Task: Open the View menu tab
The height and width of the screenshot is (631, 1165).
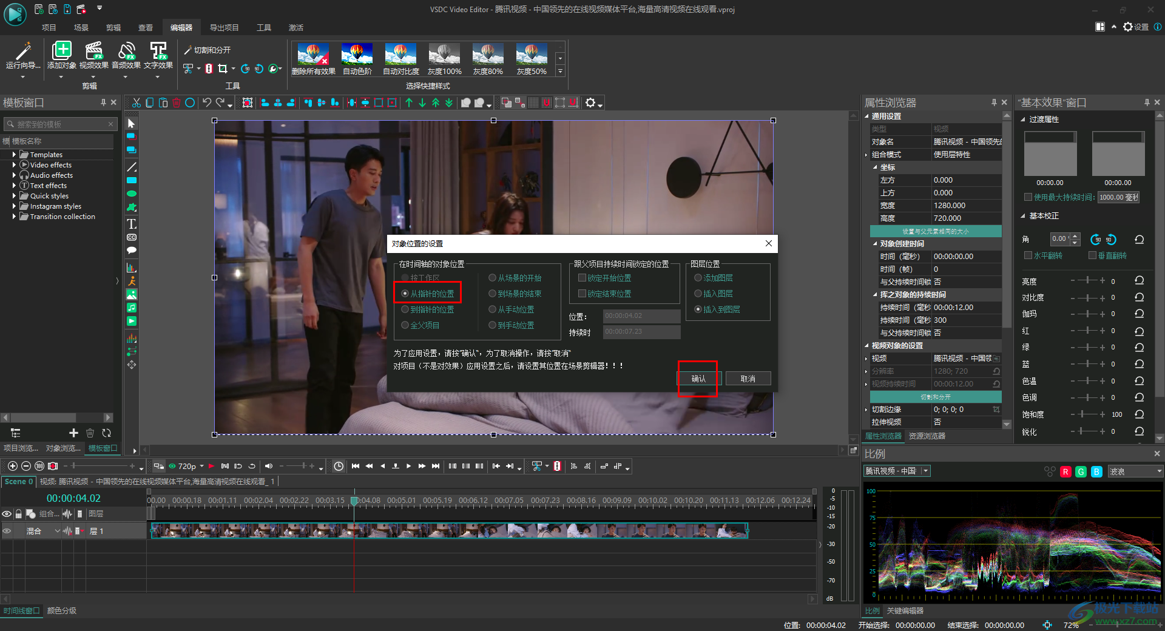Action: pyautogui.click(x=146, y=27)
